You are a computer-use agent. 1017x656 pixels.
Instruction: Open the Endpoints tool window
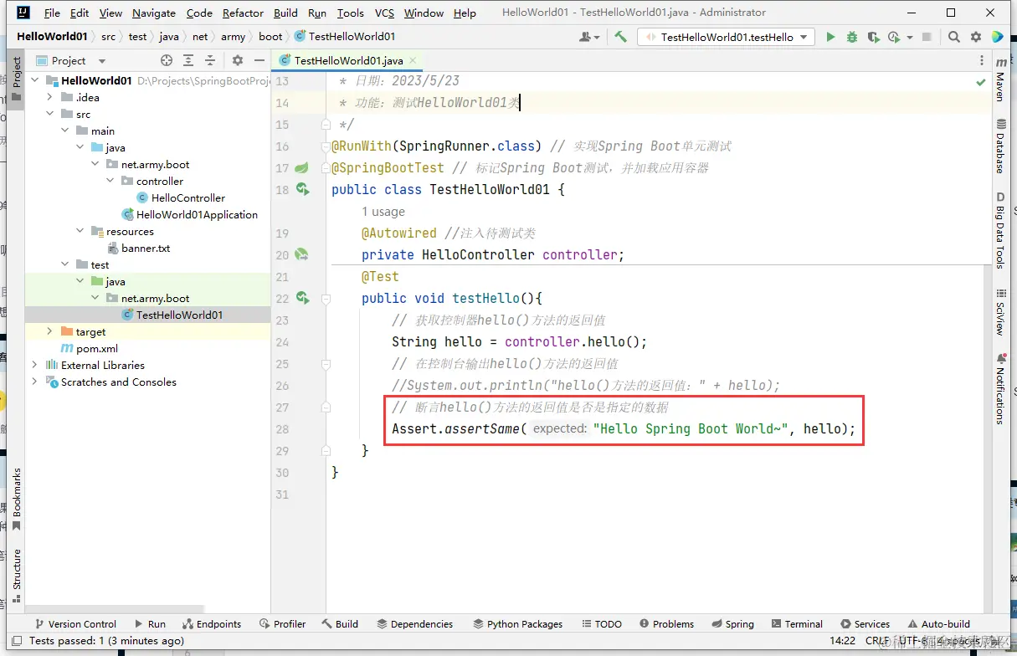pos(212,624)
